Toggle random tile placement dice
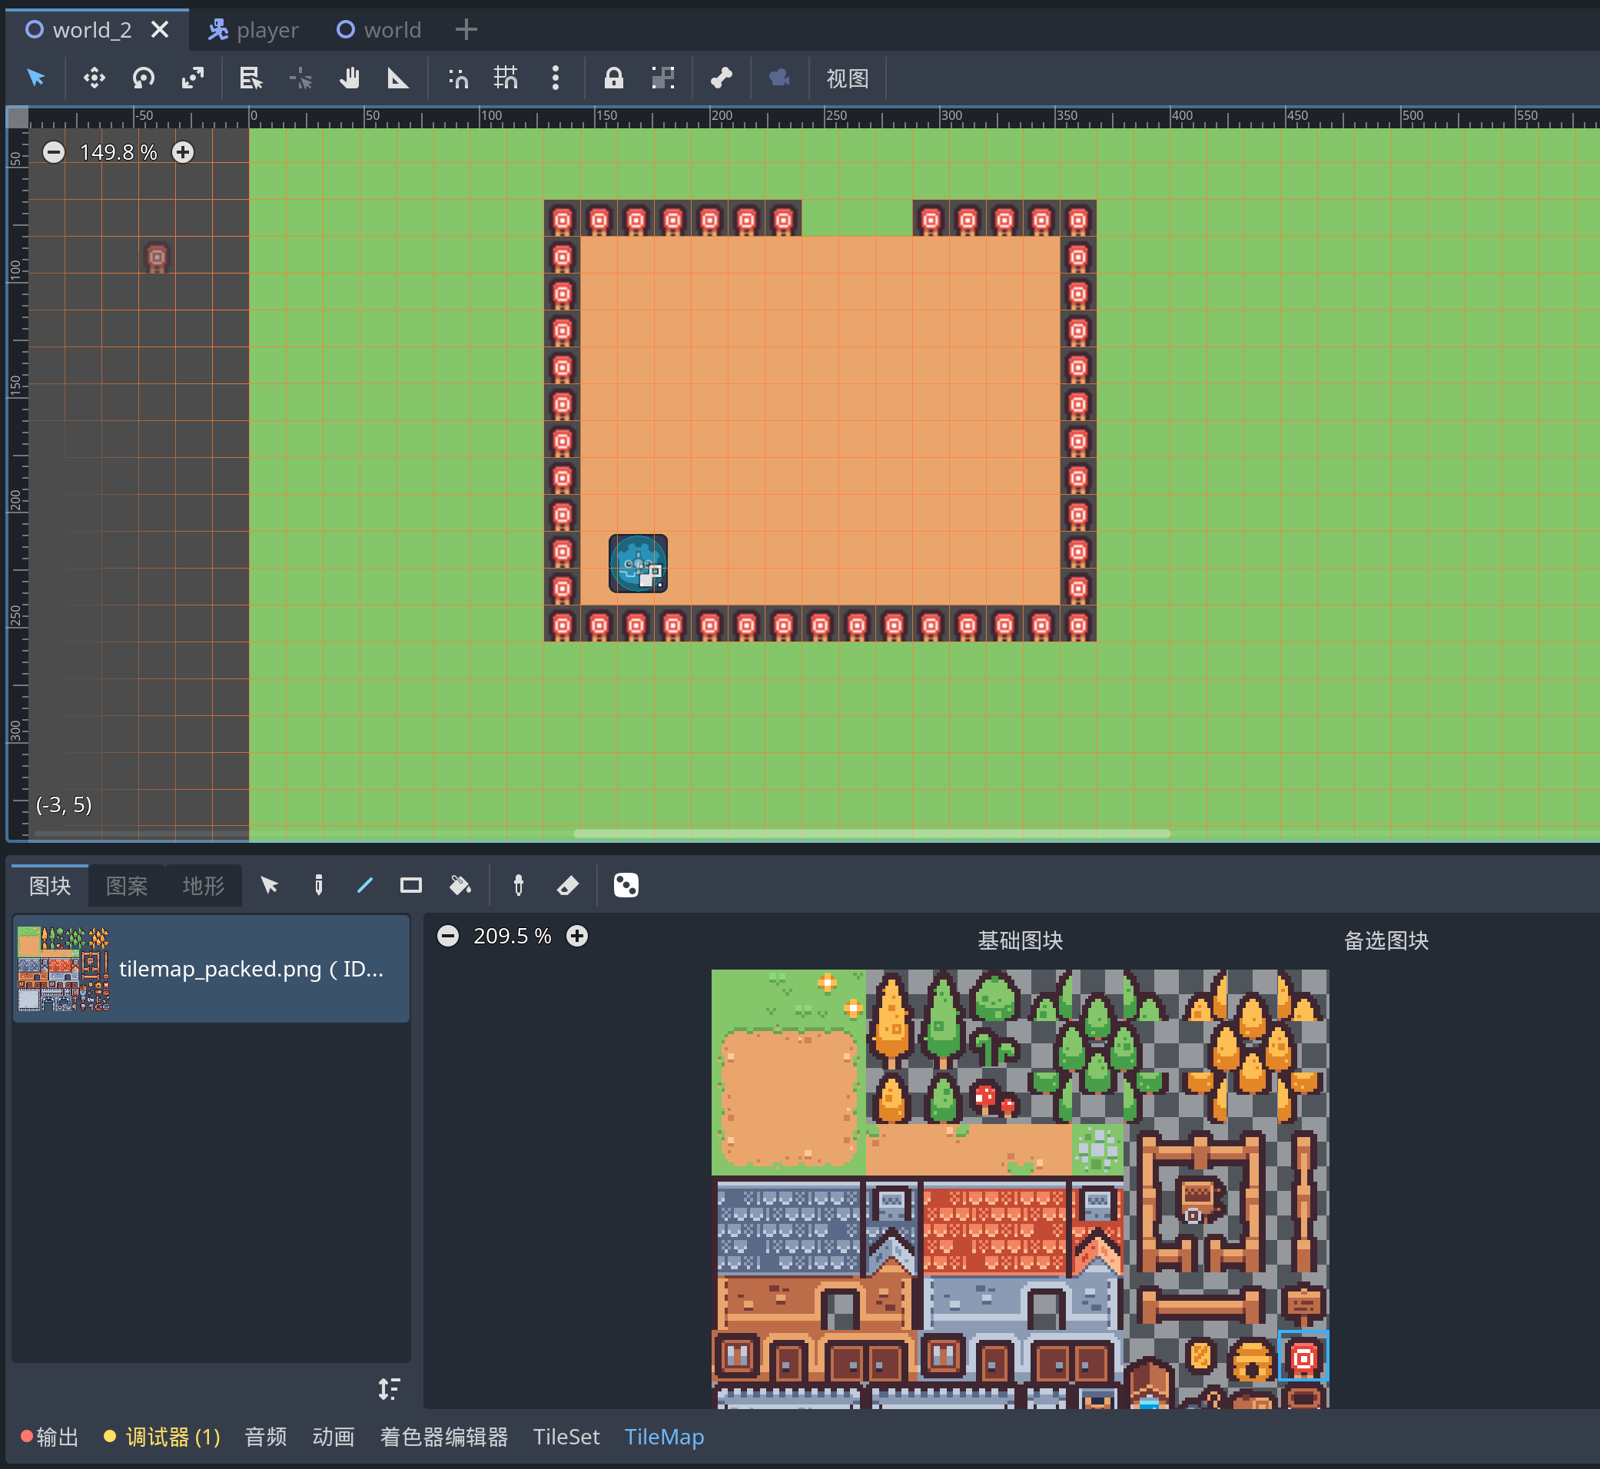1600x1469 pixels. [626, 885]
